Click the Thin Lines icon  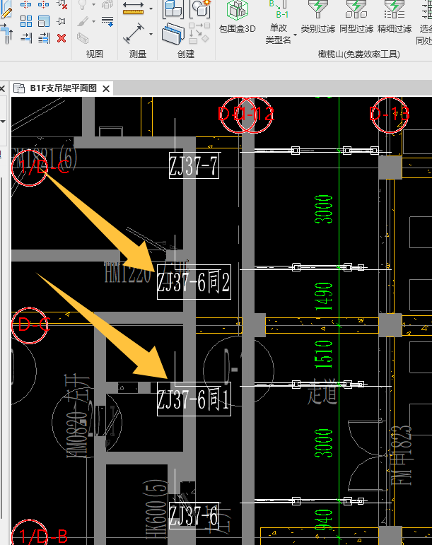(107, 21)
